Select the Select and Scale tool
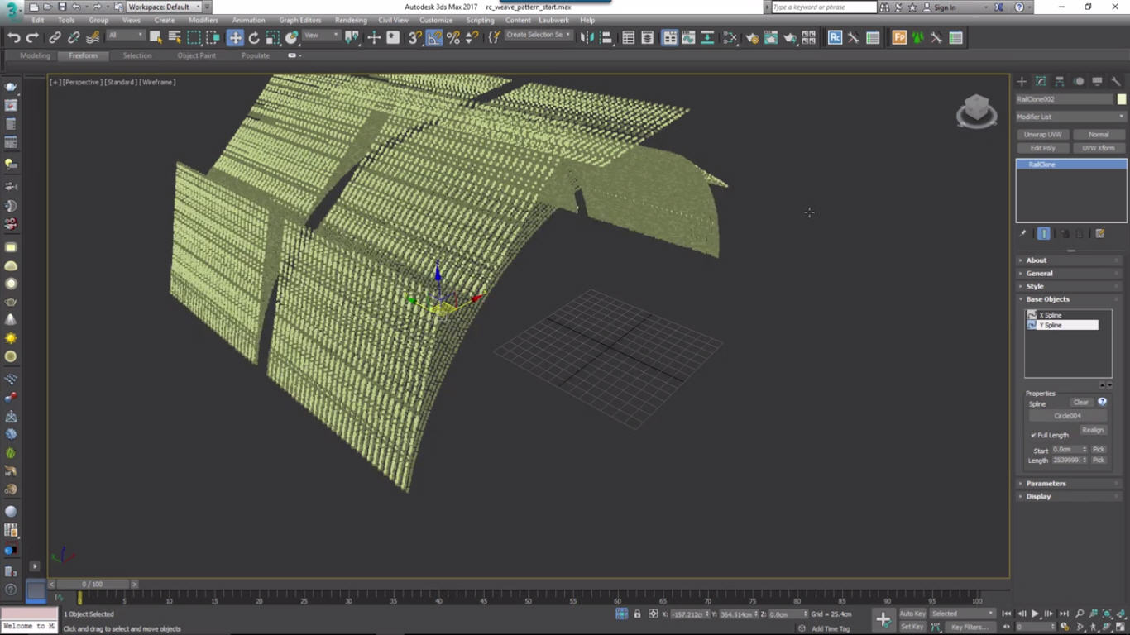 [273, 37]
